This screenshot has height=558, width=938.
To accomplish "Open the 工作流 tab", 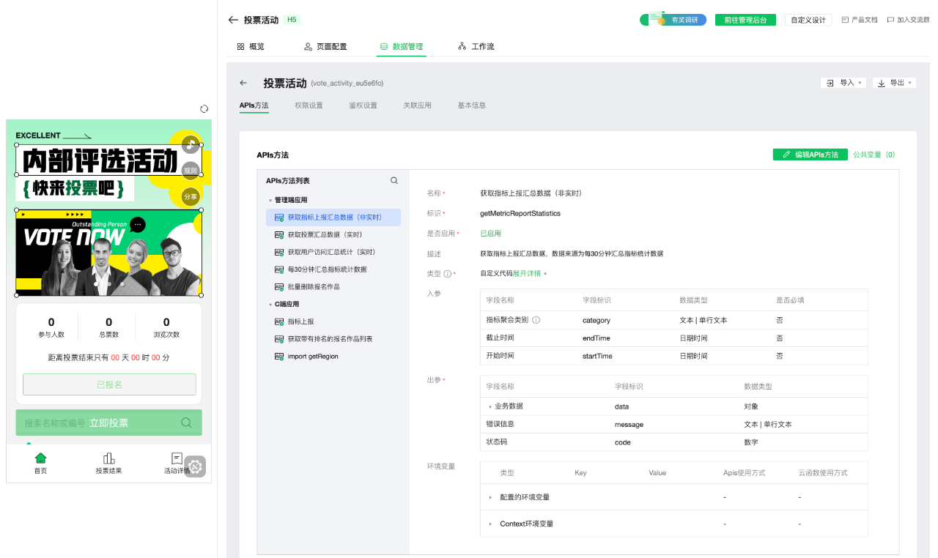I will pos(476,46).
